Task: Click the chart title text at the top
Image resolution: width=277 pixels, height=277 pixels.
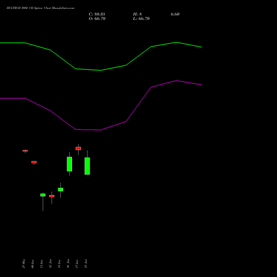Action: point(40,8)
